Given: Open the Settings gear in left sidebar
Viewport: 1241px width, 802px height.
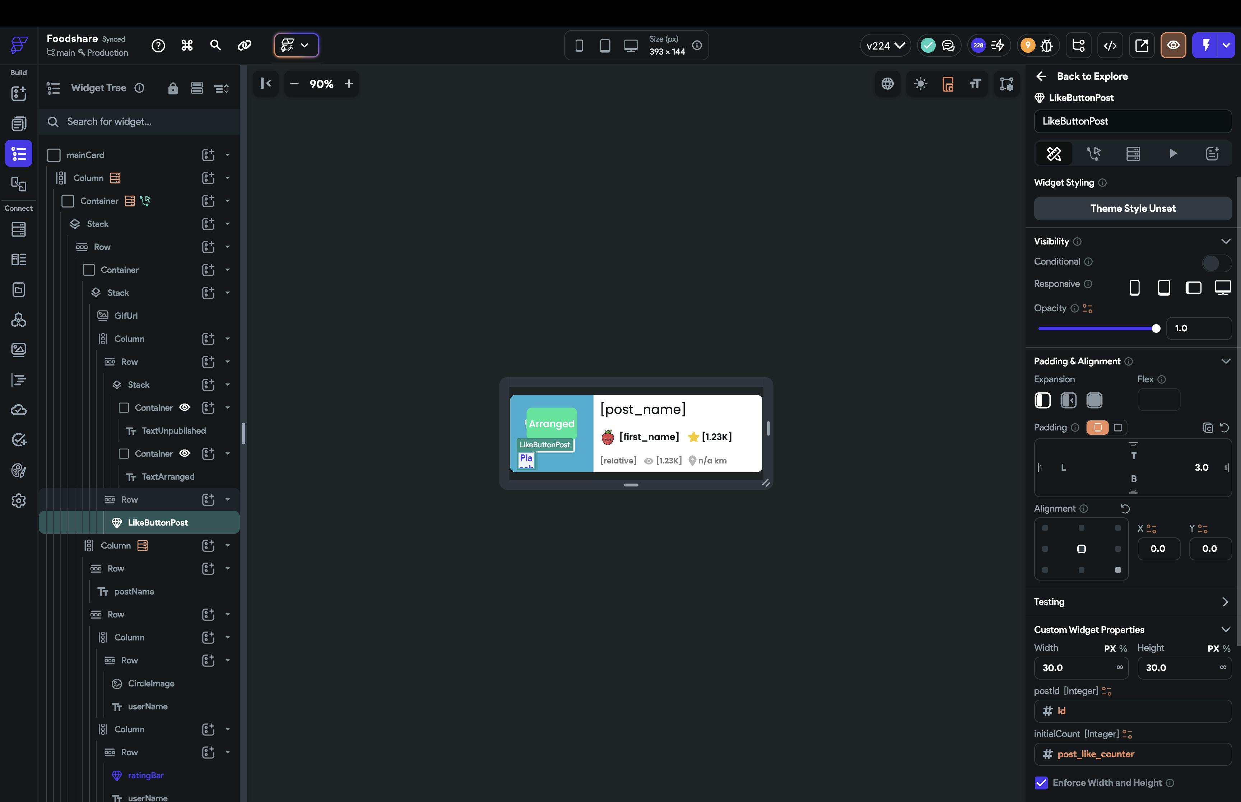Looking at the screenshot, I should click(x=19, y=501).
